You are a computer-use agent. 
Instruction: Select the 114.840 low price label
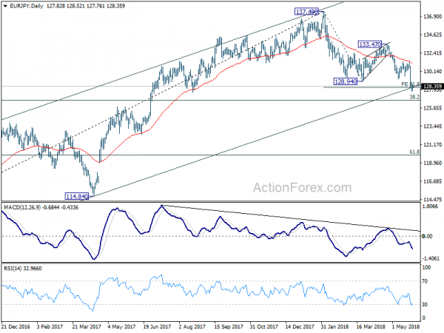[77, 196]
